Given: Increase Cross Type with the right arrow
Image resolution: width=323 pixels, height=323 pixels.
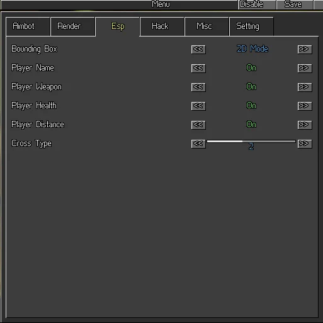Looking at the screenshot, I should (305, 144).
